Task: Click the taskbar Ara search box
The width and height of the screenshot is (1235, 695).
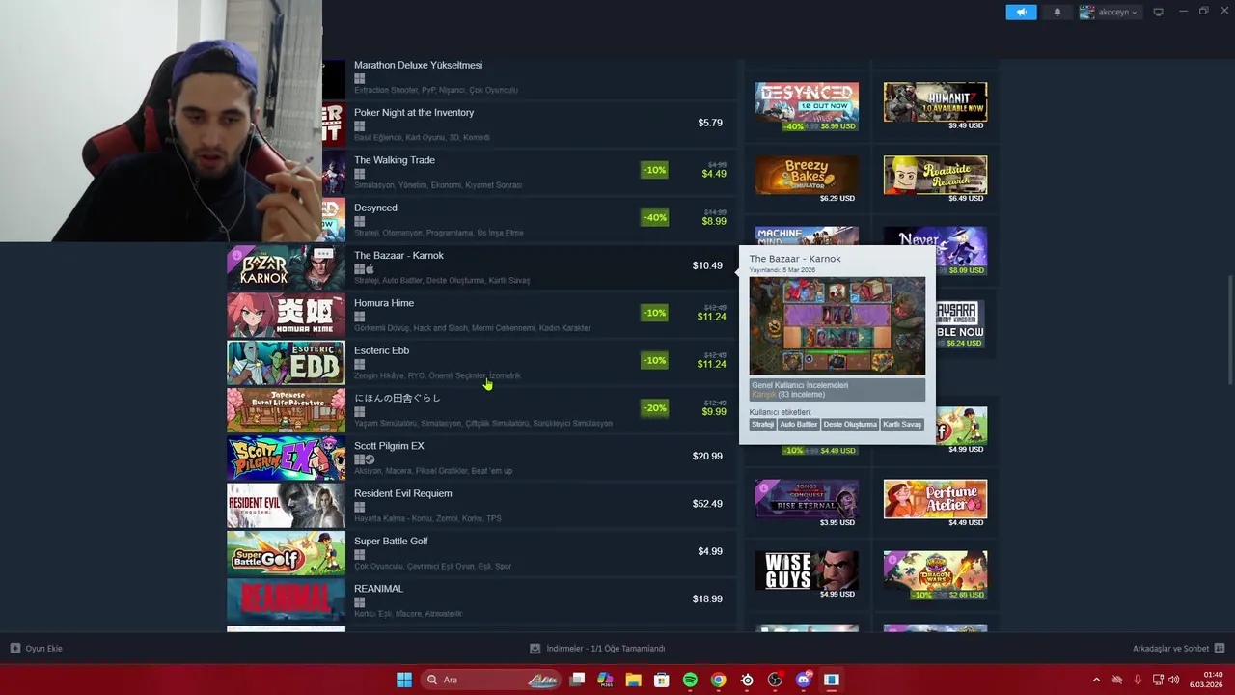Action: [492, 680]
